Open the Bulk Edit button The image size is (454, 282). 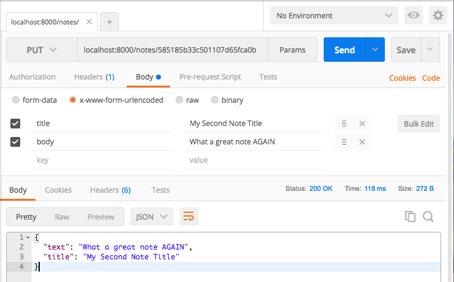(x=419, y=124)
